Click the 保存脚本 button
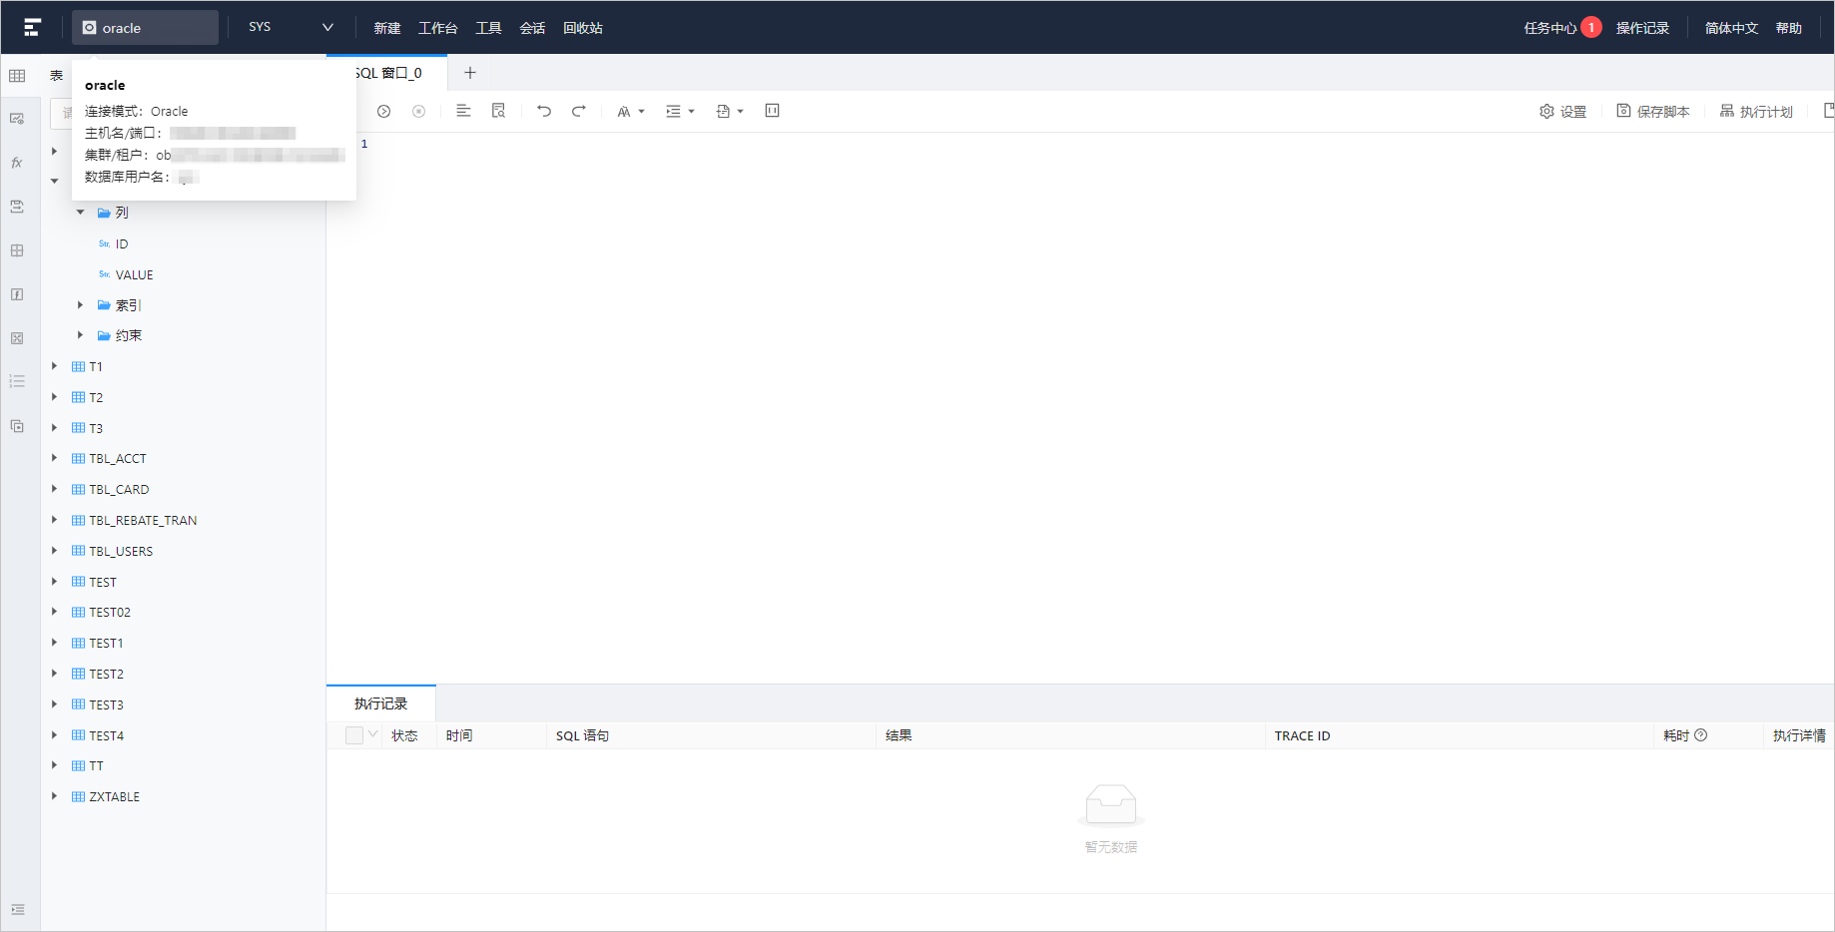Image resolution: width=1835 pixels, height=932 pixels. point(1653,112)
